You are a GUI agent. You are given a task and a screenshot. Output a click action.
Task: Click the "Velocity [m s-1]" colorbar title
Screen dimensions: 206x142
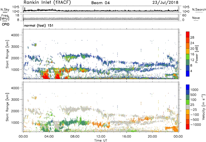coord(203,107)
